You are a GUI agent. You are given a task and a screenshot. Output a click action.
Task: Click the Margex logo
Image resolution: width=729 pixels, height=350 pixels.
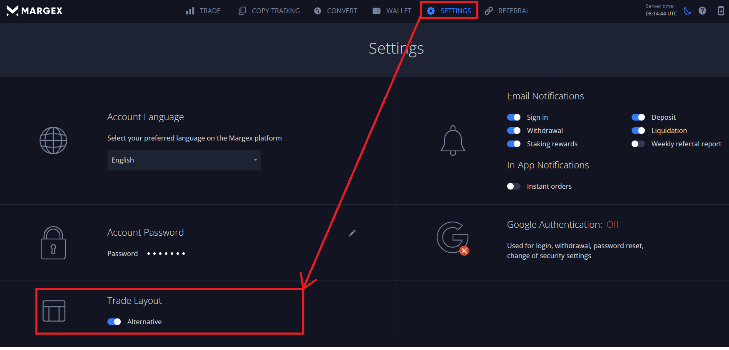[x=34, y=11]
